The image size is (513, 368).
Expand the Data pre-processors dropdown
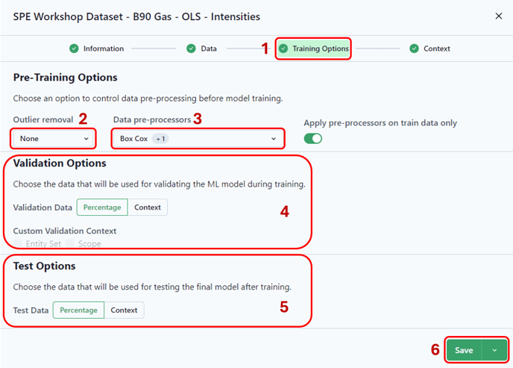coord(198,139)
